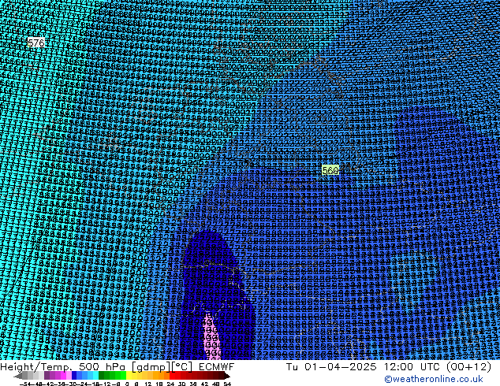
Task: Click the dark green legend swatch at -12
Action: [102, 376]
